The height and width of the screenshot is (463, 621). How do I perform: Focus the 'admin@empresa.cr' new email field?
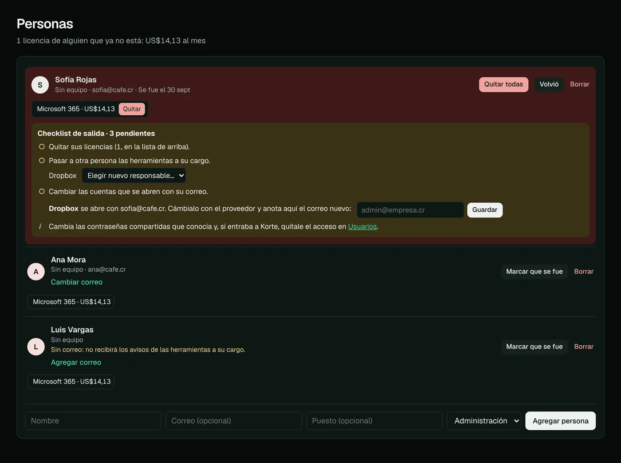(x=410, y=210)
